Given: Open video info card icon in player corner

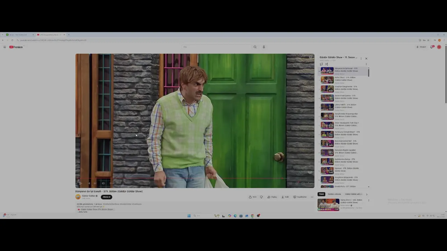Looking at the screenshot, I should pyautogui.click(x=310, y=57).
